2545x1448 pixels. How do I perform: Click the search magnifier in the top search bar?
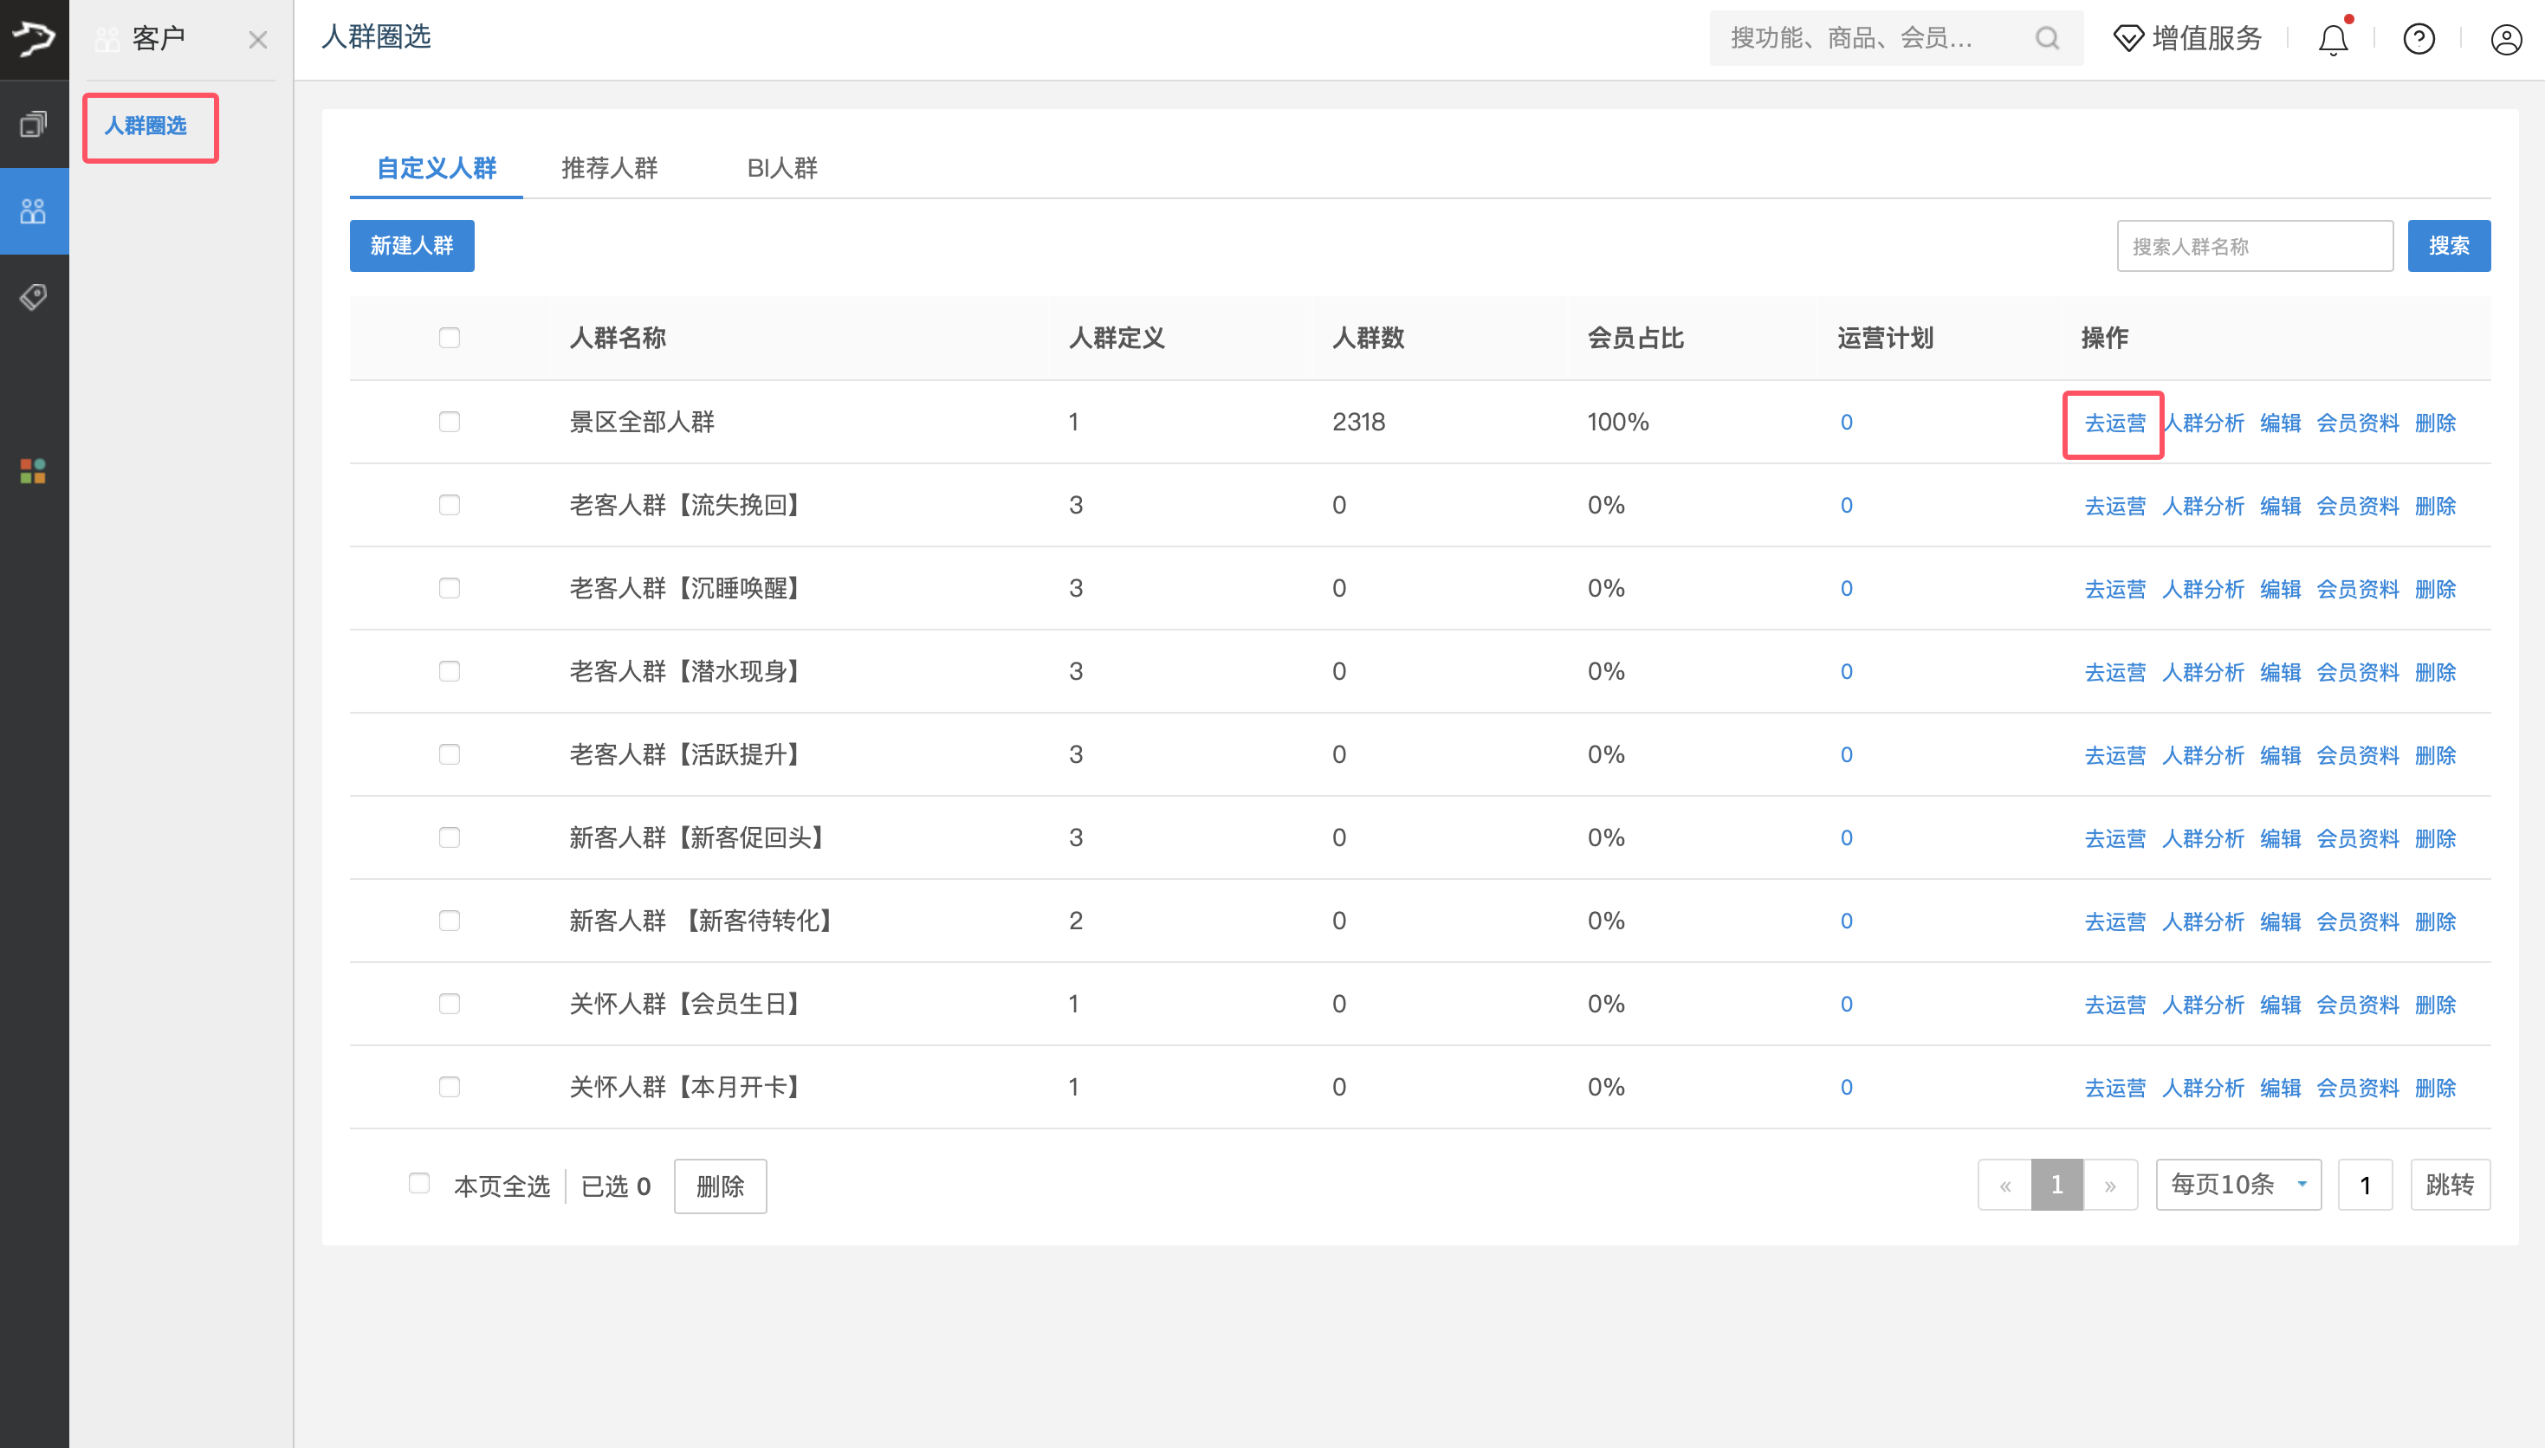tap(2046, 38)
